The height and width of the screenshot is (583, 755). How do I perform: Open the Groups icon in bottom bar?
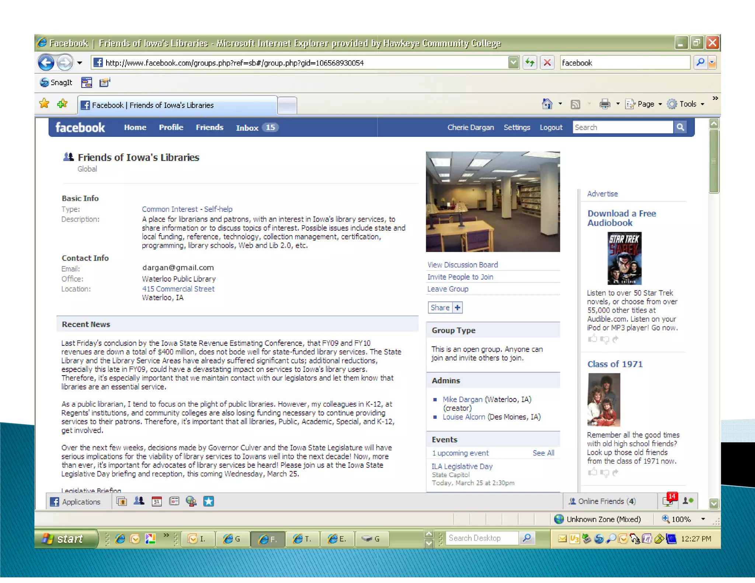point(139,501)
